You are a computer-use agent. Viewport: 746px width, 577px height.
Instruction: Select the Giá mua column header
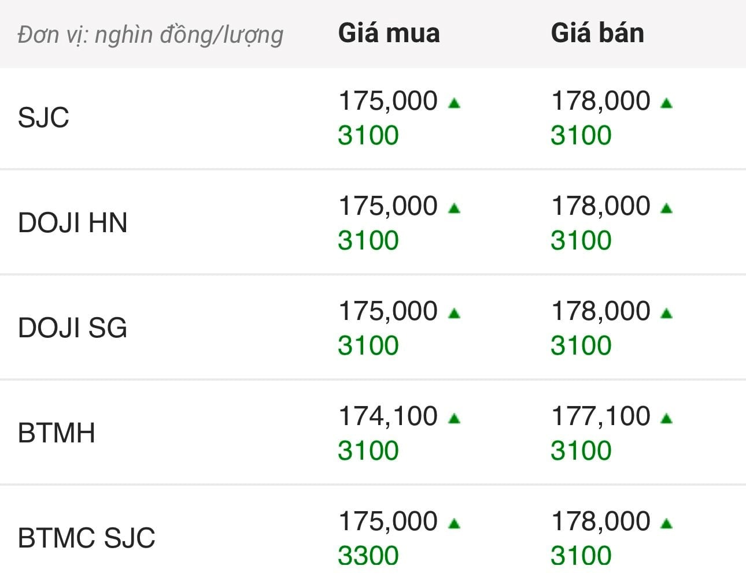[x=389, y=33]
